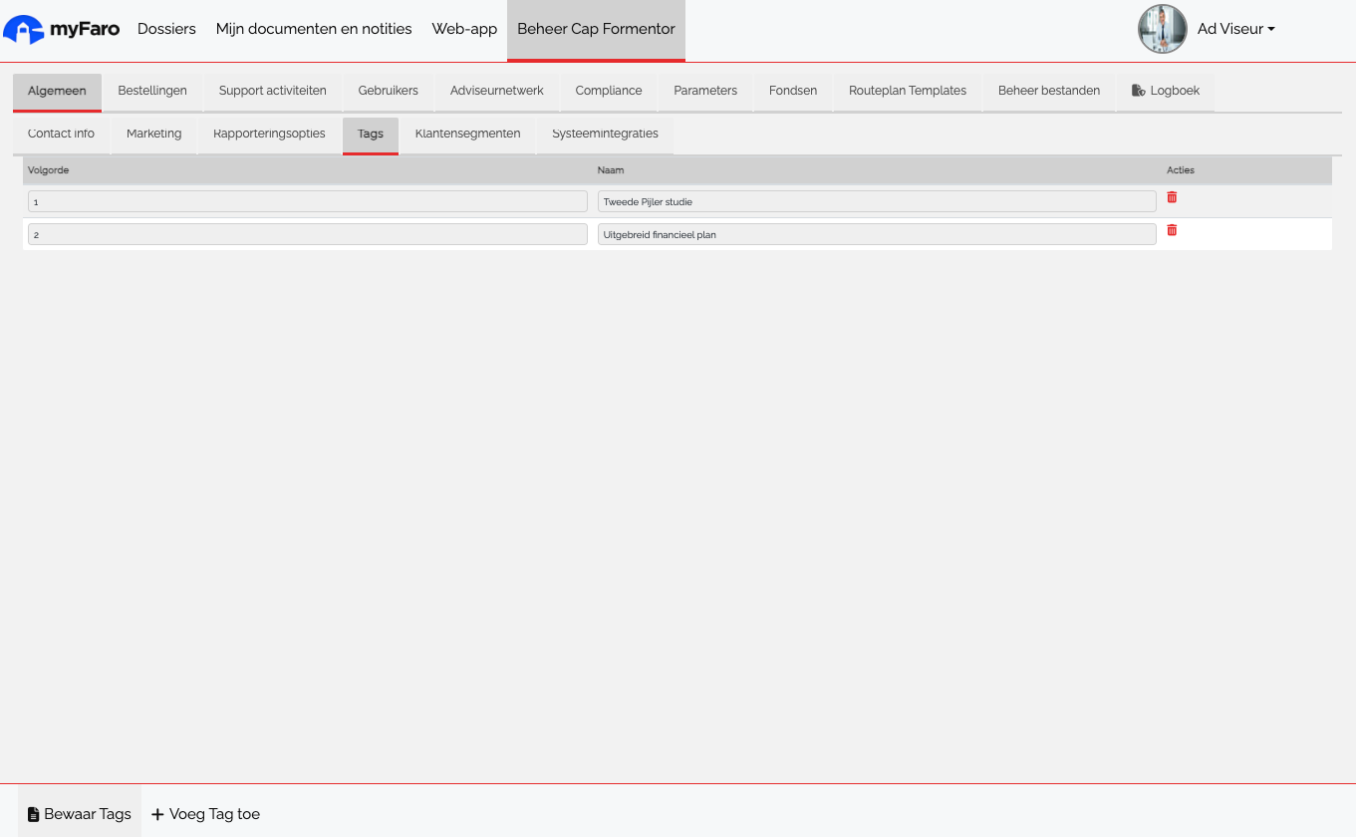Open Mijn documenten en notities
This screenshot has height=837, width=1356.
coord(314,29)
